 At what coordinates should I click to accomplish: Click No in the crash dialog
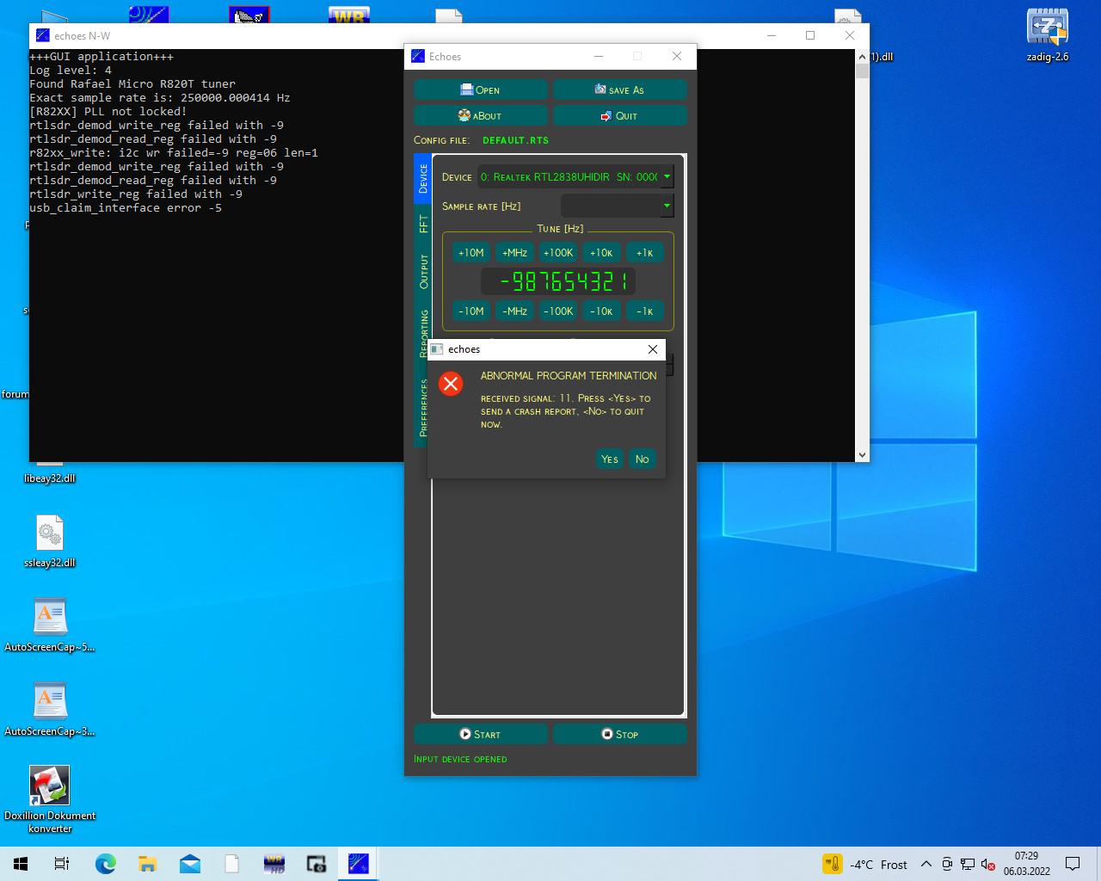(x=642, y=459)
